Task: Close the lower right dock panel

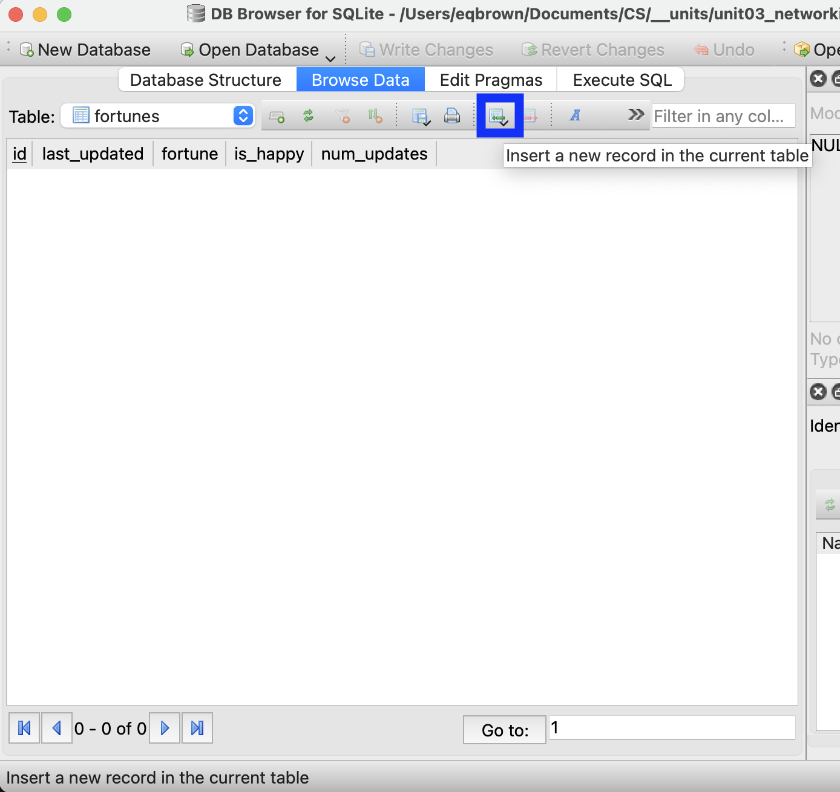Action: point(818,392)
